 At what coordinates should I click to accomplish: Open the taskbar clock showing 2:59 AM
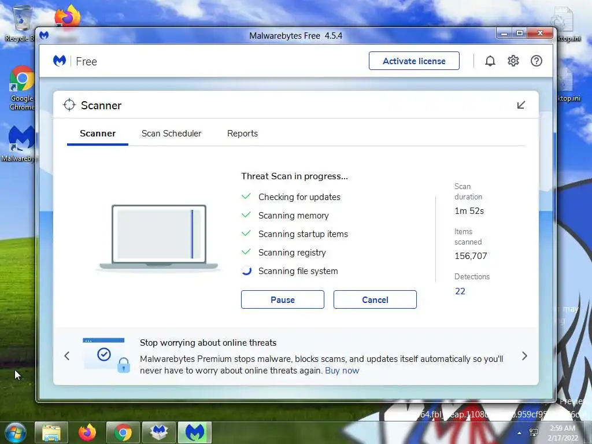pos(563,433)
